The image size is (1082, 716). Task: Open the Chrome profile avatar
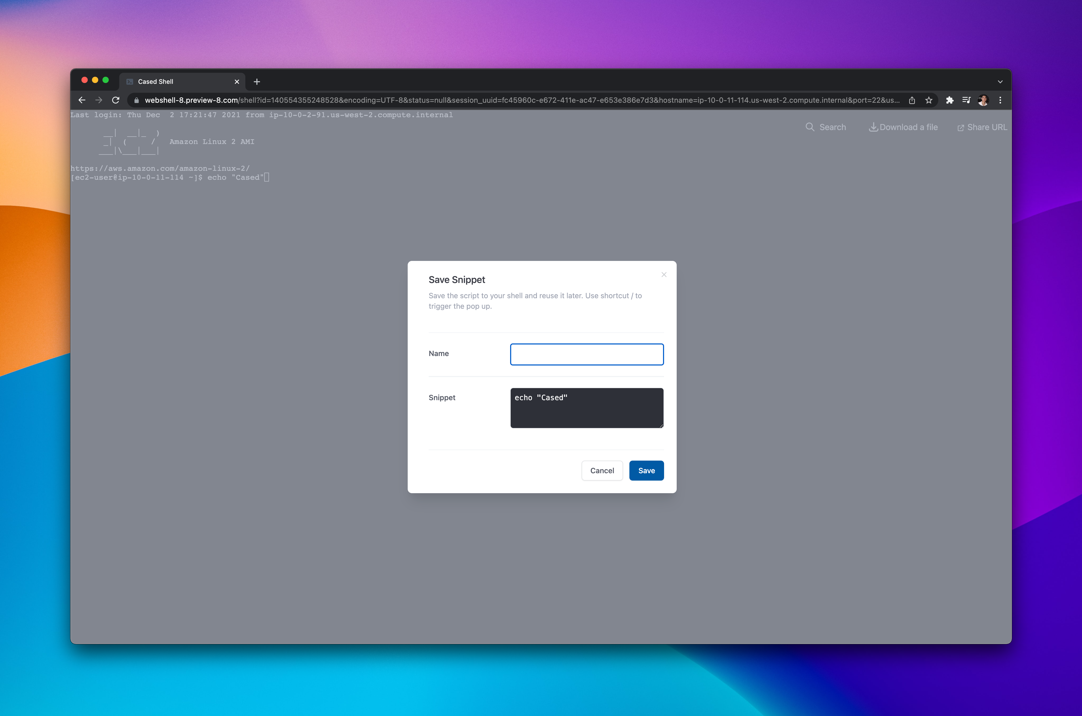click(x=983, y=100)
